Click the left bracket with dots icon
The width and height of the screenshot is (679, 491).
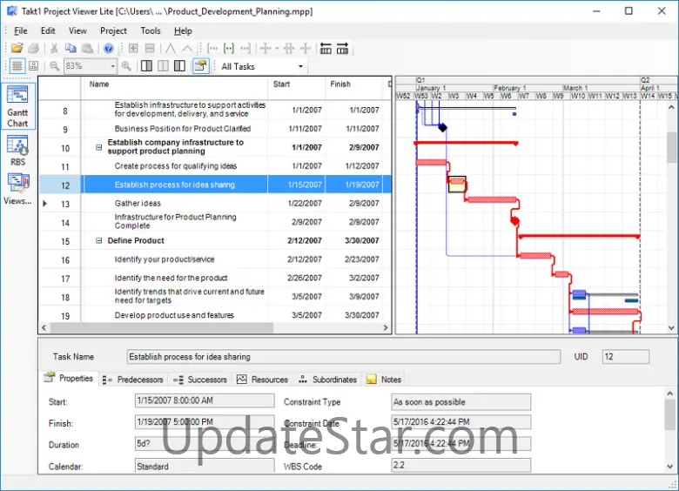(x=212, y=48)
